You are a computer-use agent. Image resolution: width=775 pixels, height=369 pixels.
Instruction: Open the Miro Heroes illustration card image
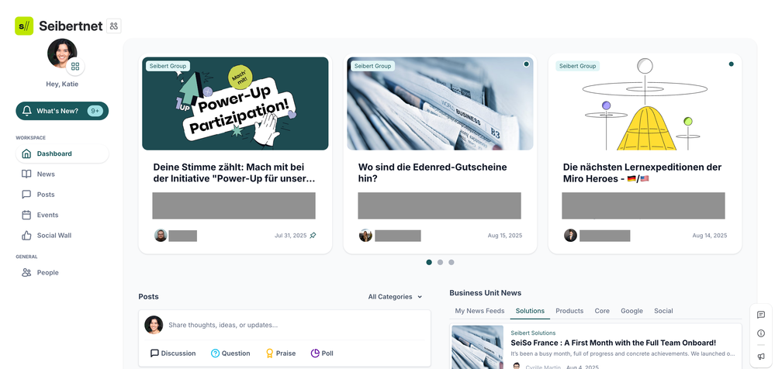645,104
